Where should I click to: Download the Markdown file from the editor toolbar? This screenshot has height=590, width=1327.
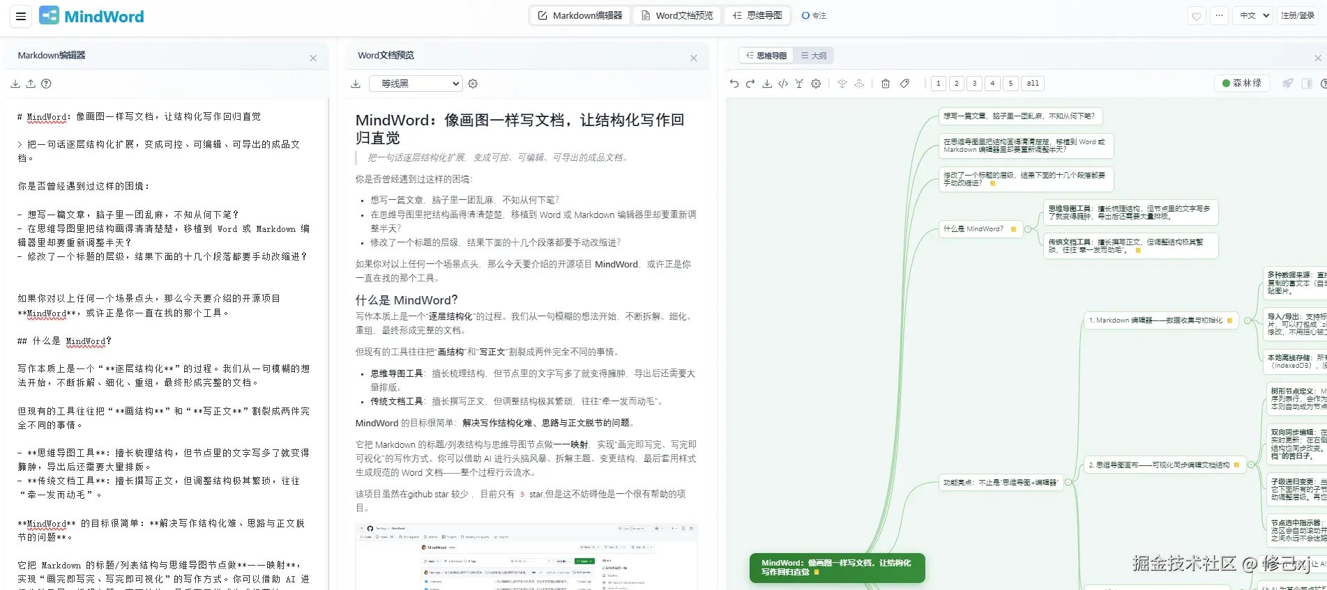click(15, 84)
